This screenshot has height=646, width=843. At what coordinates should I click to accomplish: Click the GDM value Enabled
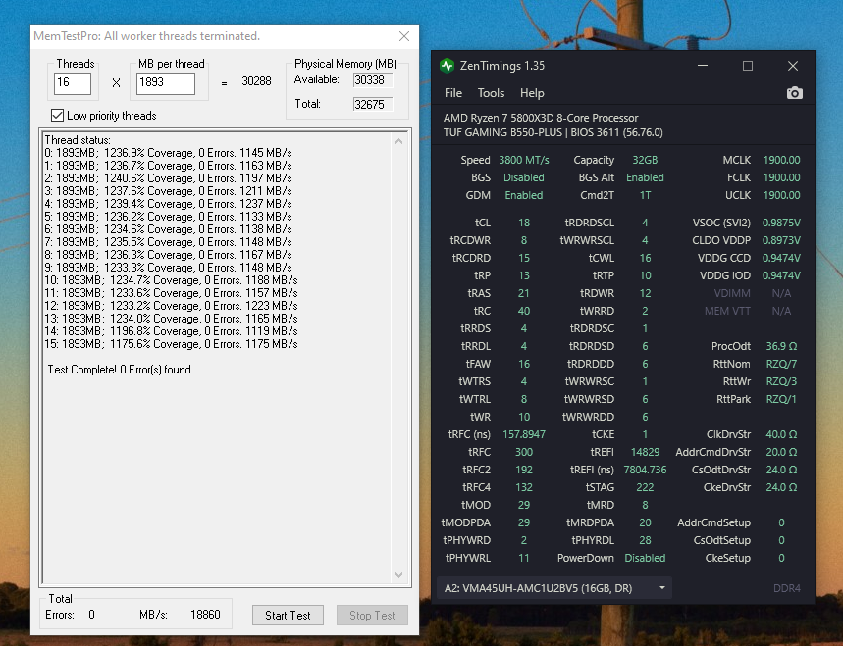[x=524, y=195]
